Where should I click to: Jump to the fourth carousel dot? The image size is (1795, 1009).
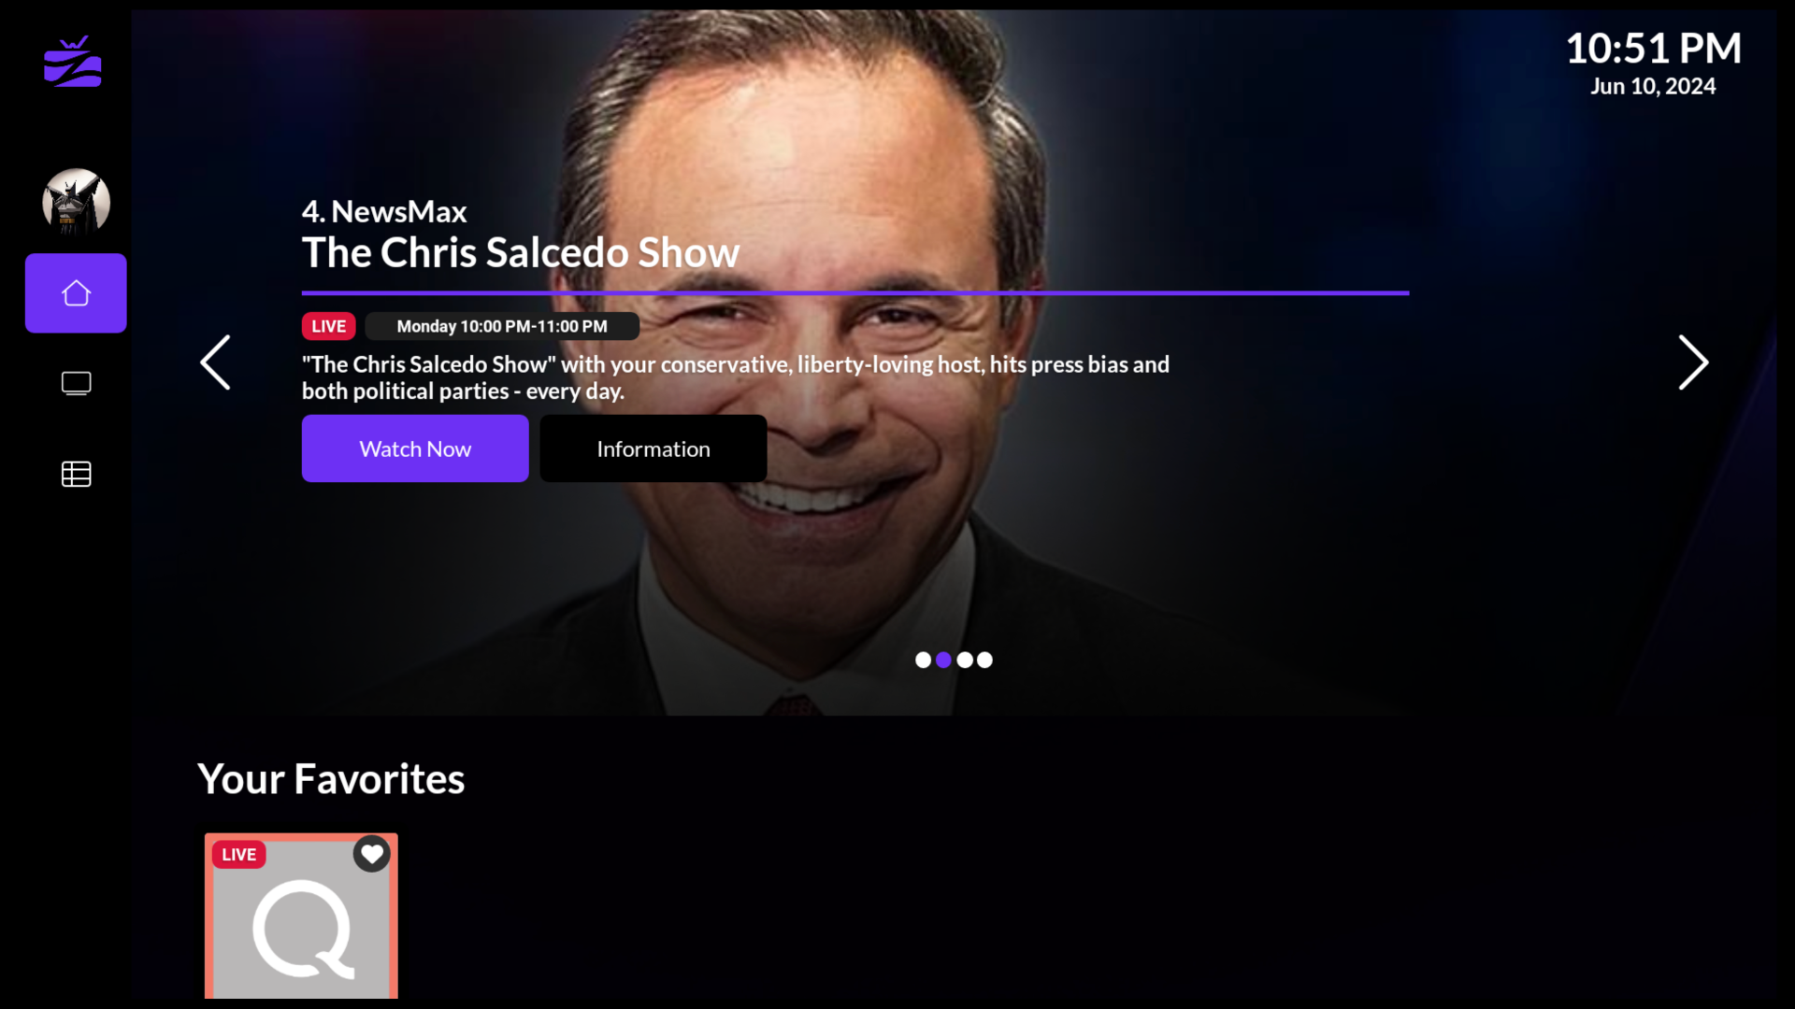tap(984, 661)
